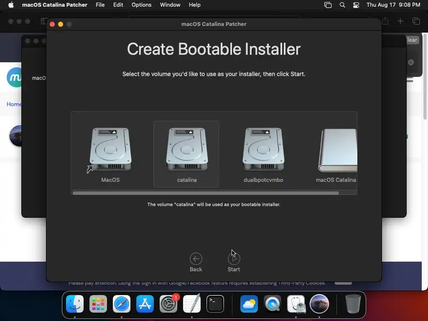Open the Edit menu
Viewport: 428px width, 321px height.
click(x=118, y=5)
